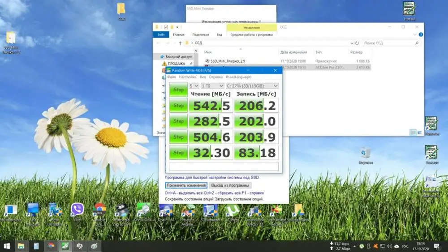This screenshot has width=448, height=252.
Task: Open the Вид menu in CrystalDiskMark
Action: pyautogui.click(x=202, y=77)
